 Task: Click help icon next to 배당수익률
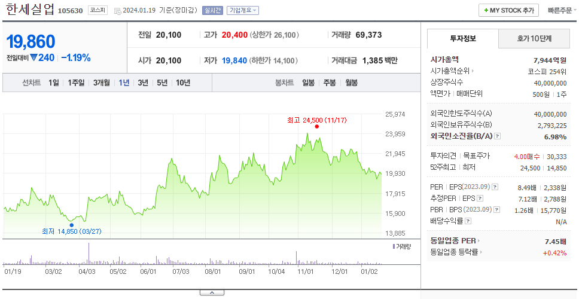point(468,221)
